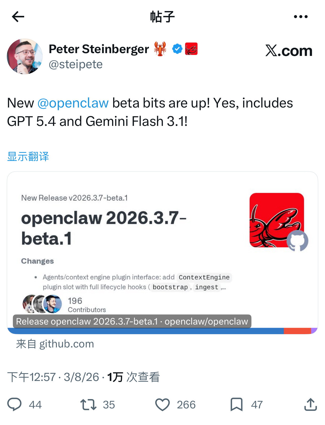Tap the blue verified badge
The image size is (325, 425).
(177, 49)
